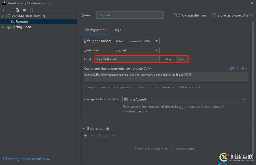
Task: Open the gear next to Store as project file
Action: (x=251, y=15)
